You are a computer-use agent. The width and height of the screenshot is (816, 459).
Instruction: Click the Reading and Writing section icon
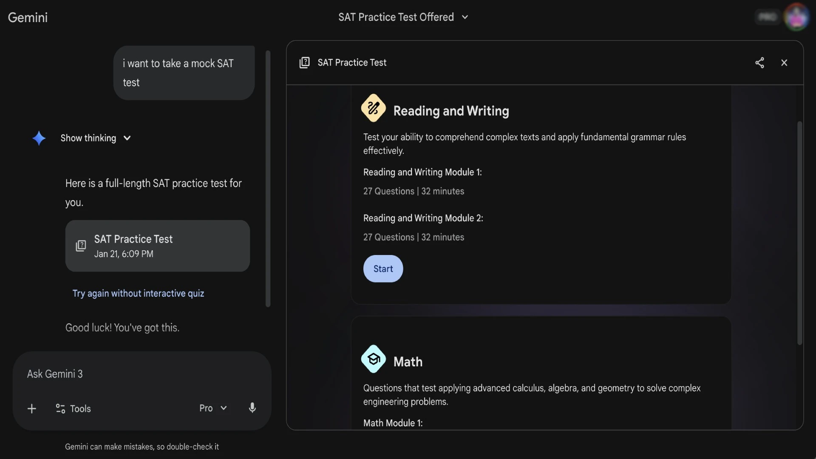click(x=373, y=108)
